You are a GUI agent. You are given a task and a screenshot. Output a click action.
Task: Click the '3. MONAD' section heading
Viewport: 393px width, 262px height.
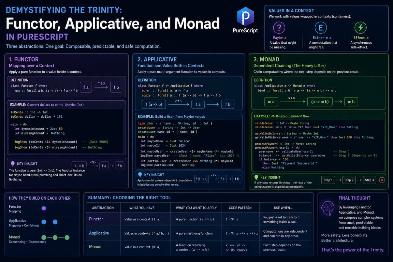click(266, 59)
